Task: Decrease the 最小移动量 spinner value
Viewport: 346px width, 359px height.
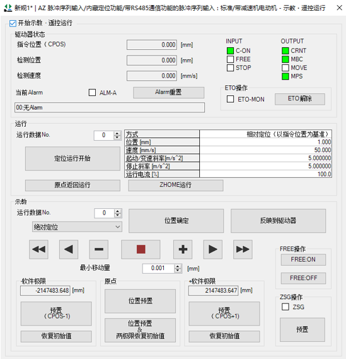Action: tap(178, 271)
